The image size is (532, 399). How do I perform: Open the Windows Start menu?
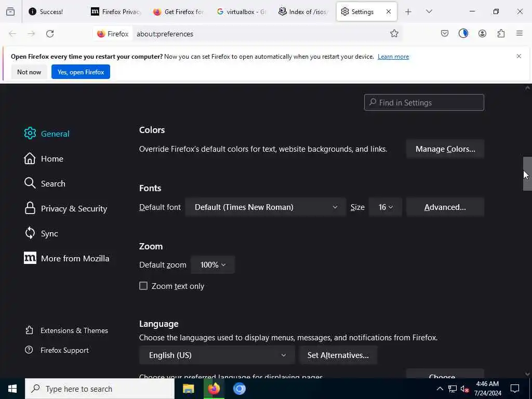point(12,389)
